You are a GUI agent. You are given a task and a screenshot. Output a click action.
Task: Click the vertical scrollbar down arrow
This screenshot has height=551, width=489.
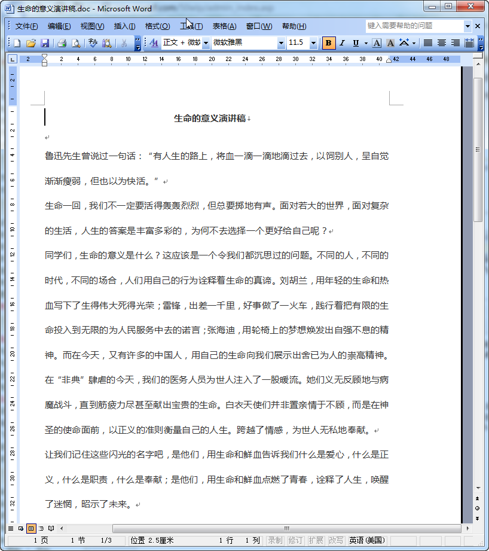point(478,488)
